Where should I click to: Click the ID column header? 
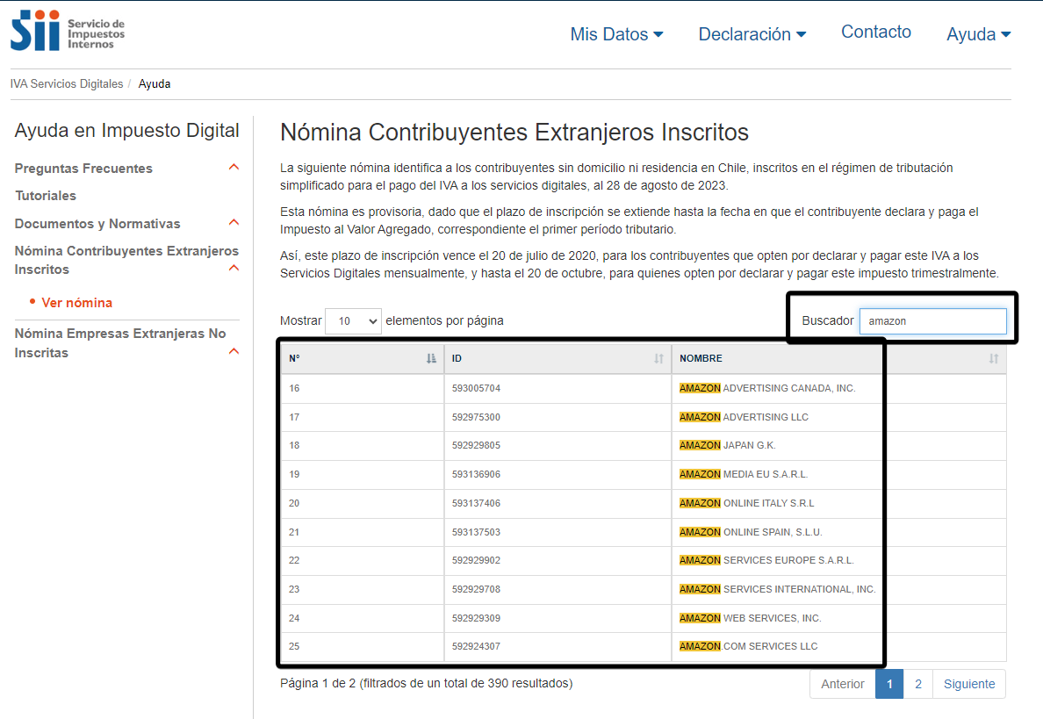(x=558, y=358)
